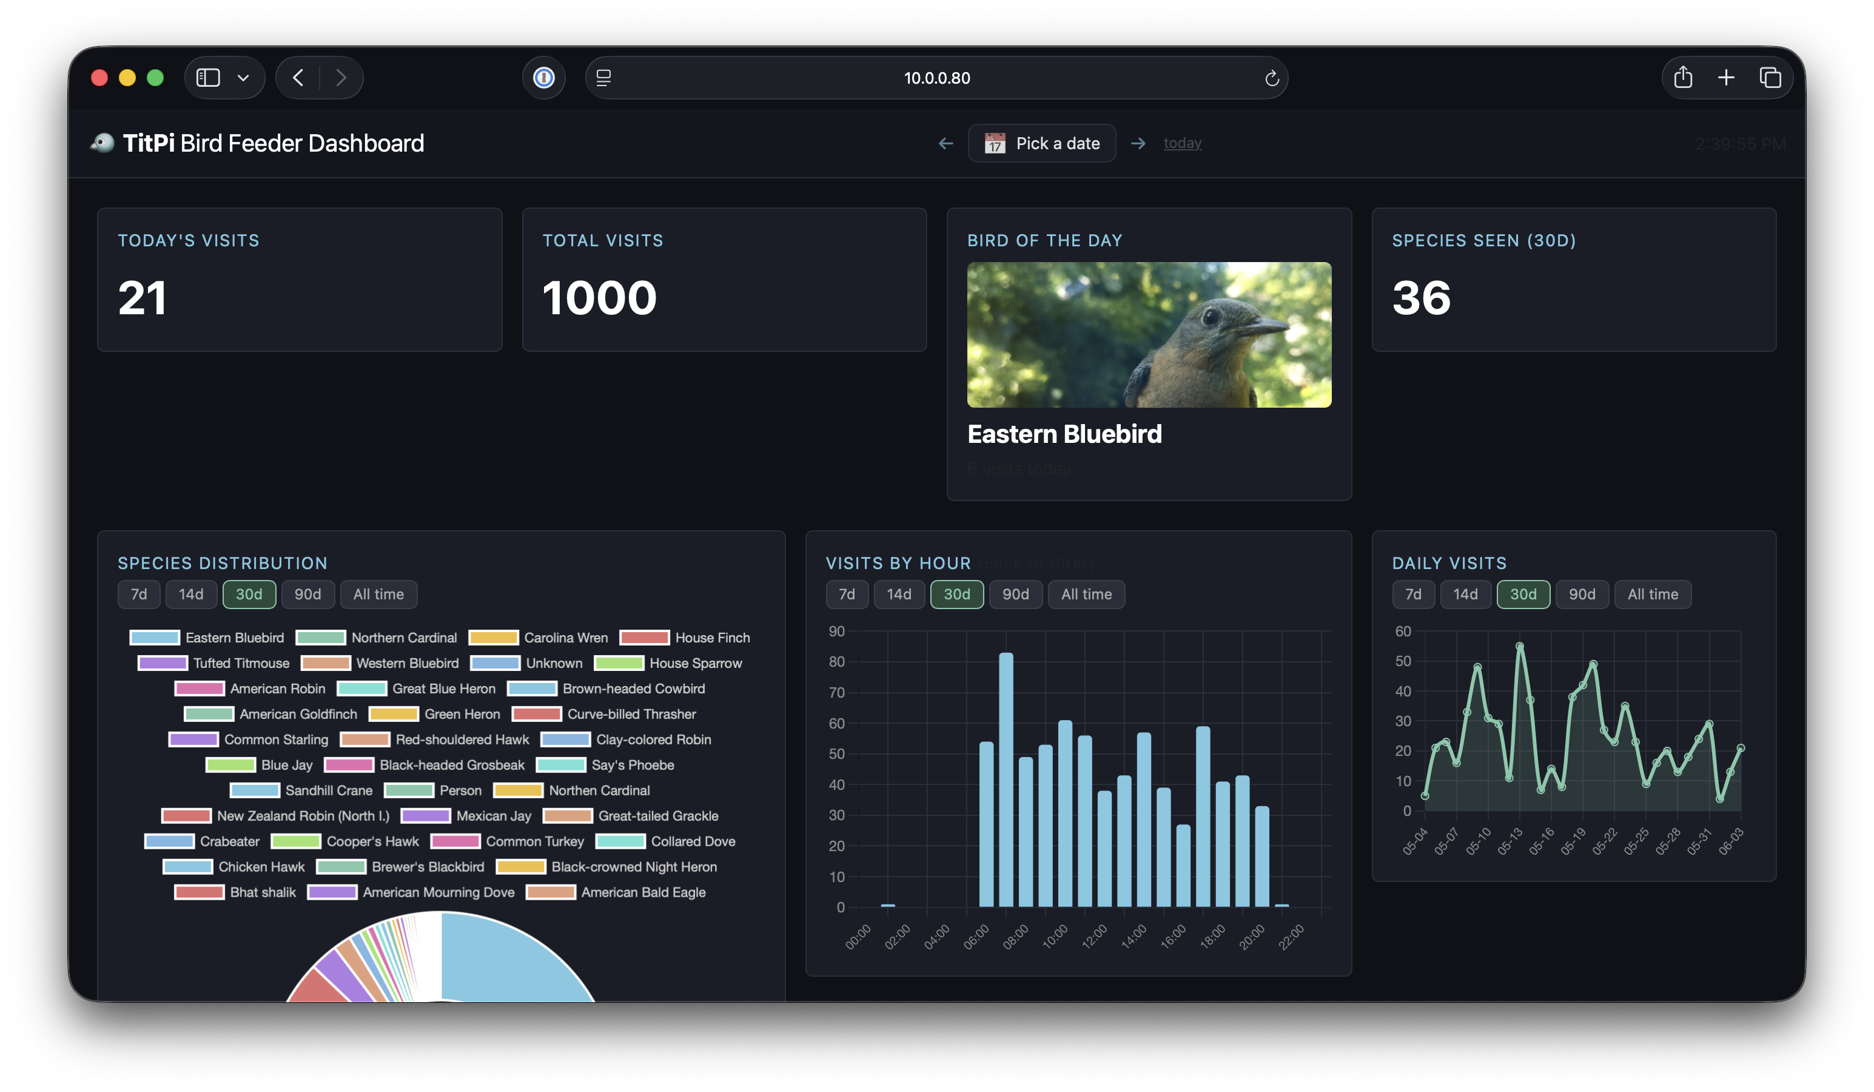This screenshot has height=1092, width=1874.
Task: Select 90d in Species Distribution
Action: pyautogui.click(x=308, y=593)
